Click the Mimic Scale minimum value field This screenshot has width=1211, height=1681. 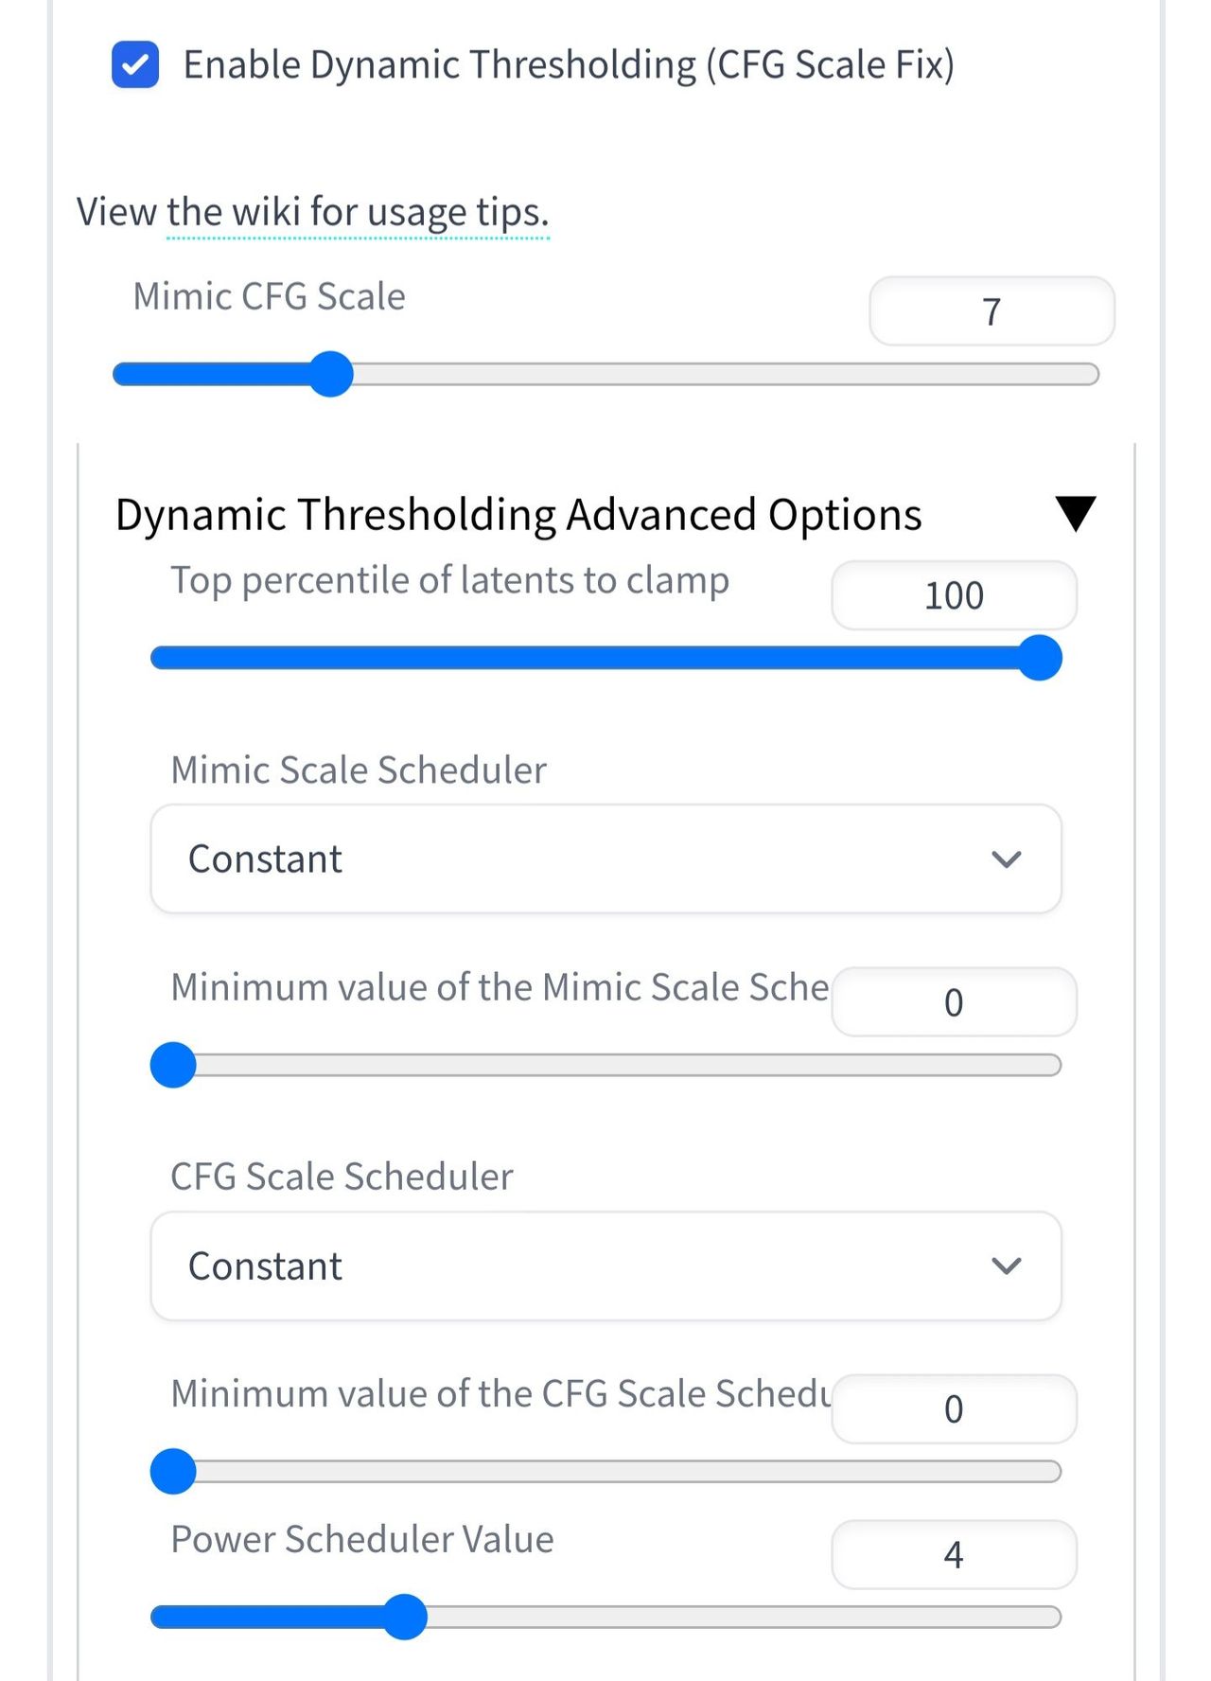tap(954, 1002)
